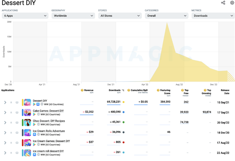Viewport: 235px width, 161px height.
Task: Click the R icon in Dessert DIY row
Action: point(11,103)
